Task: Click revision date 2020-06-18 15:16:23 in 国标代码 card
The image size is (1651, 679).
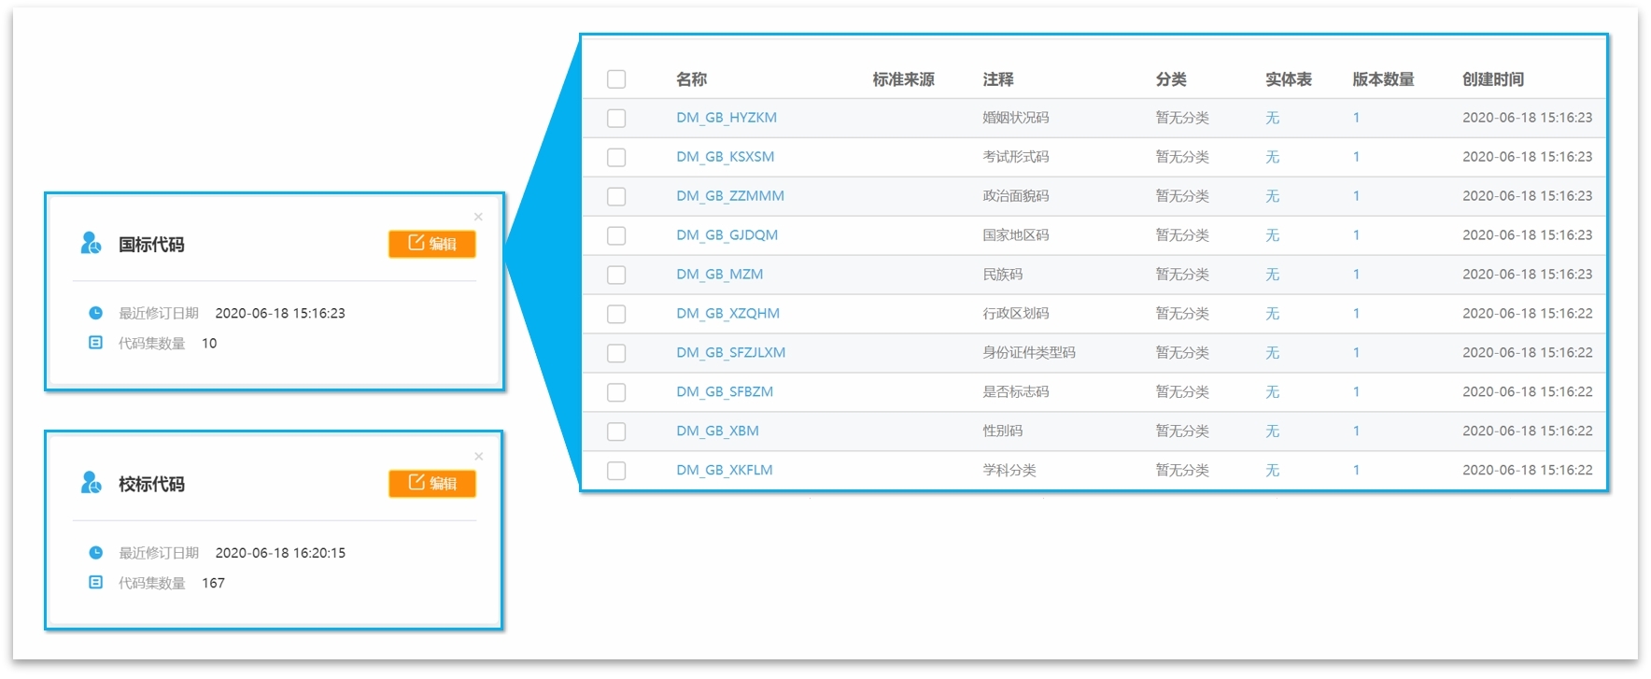Action: click(x=280, y=314)
